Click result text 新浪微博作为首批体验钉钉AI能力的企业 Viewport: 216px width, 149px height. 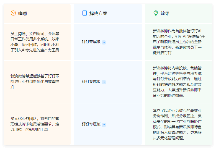click(179, 42)
